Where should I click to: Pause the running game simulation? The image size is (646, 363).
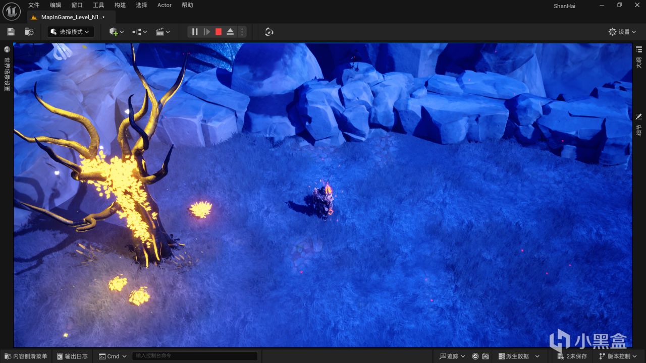tap(195, 32)
